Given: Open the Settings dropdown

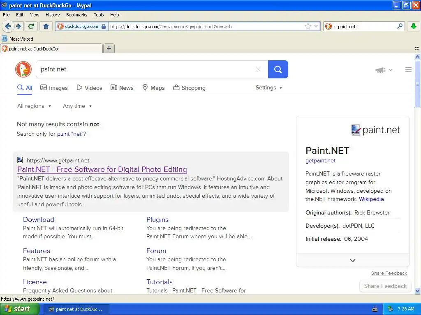Looking at the screenshot, I should tap(269, 88).
